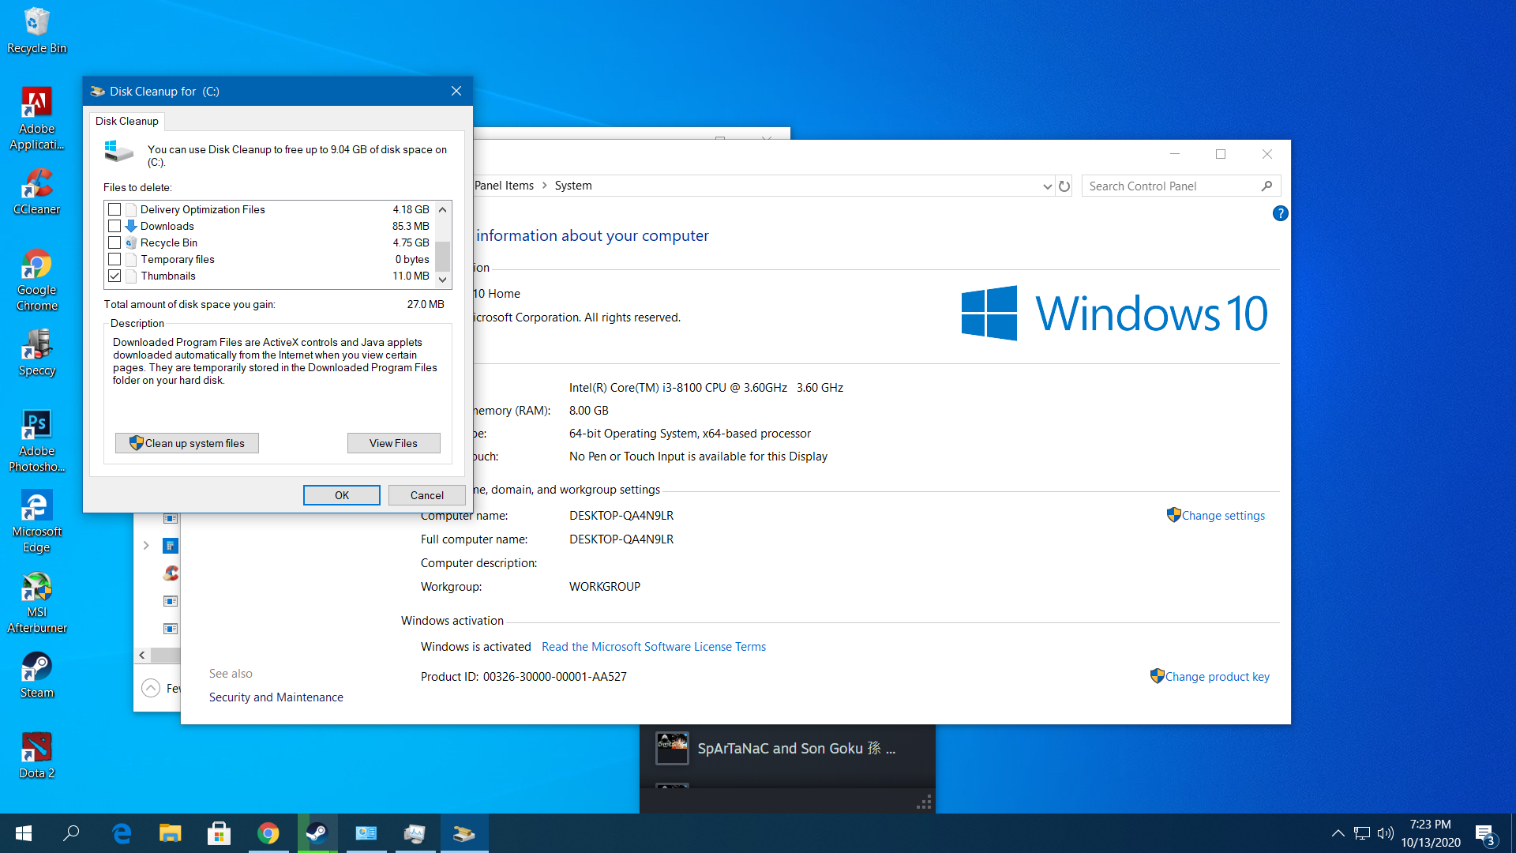This screenshot has height=853, width=1516.
Task: Expand the tree item chevron in left pane
Action: (146, 545)
